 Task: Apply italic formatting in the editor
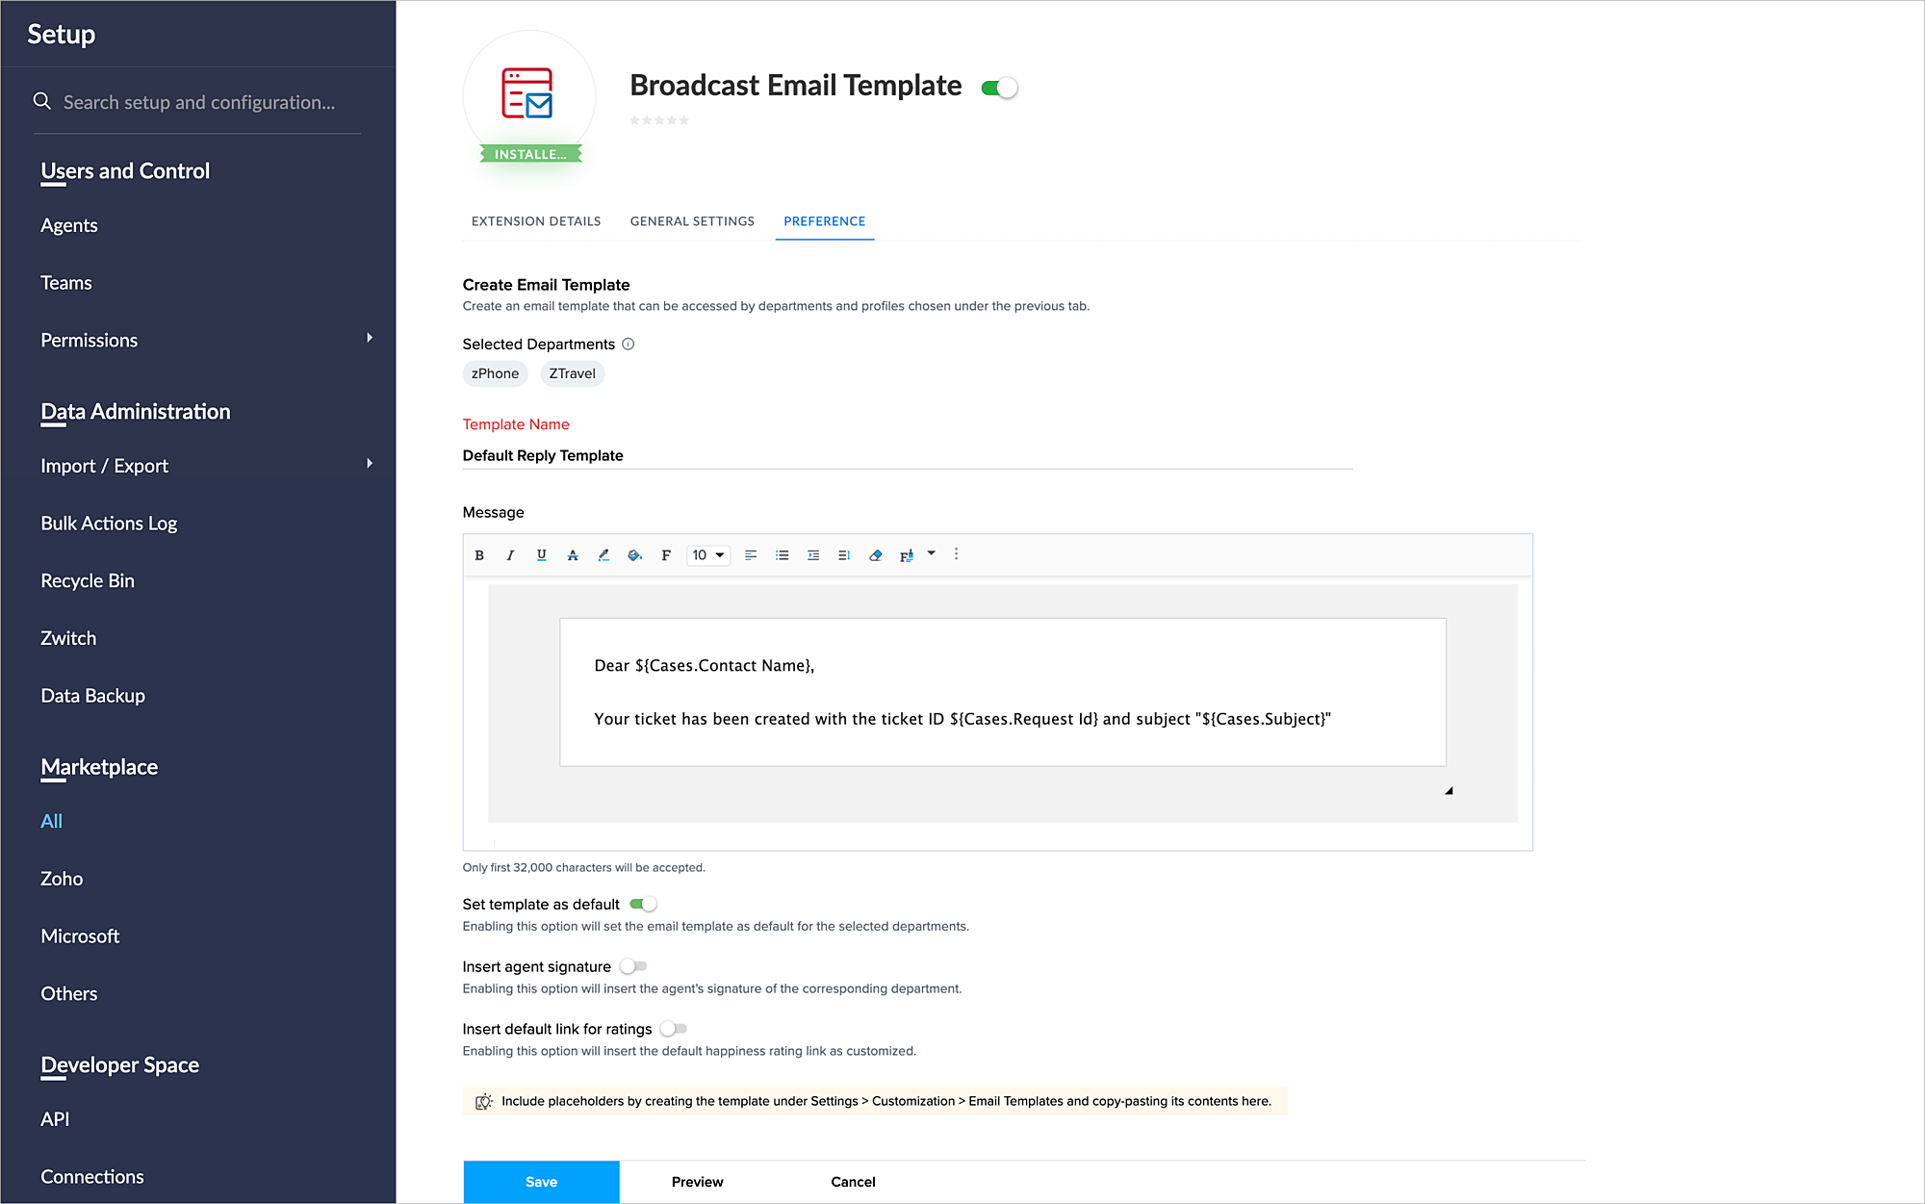pos(510,555)
